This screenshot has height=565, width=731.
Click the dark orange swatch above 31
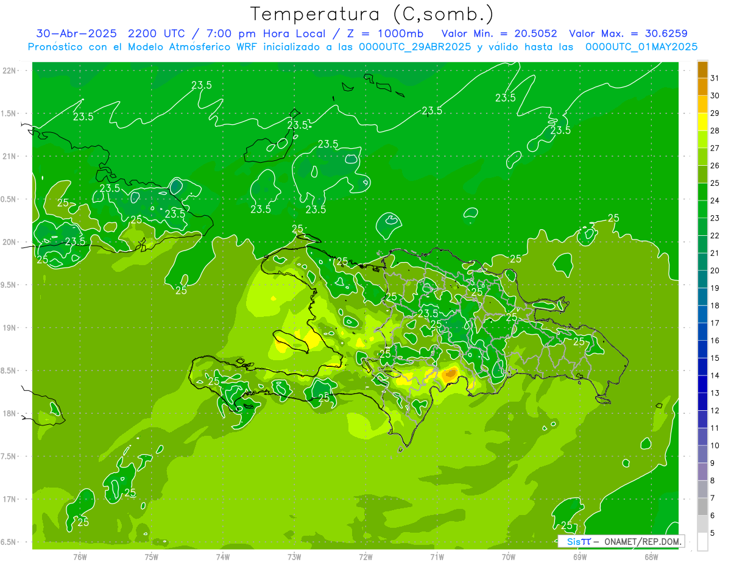(x=702, y=69)
